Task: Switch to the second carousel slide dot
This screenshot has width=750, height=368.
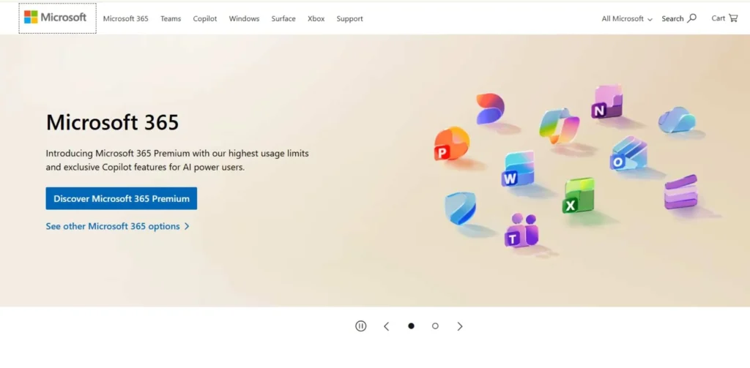Action: click(x=435, y=326)
